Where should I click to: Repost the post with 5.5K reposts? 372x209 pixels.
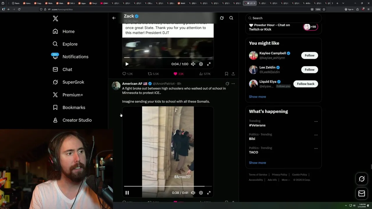coord(153,74)
